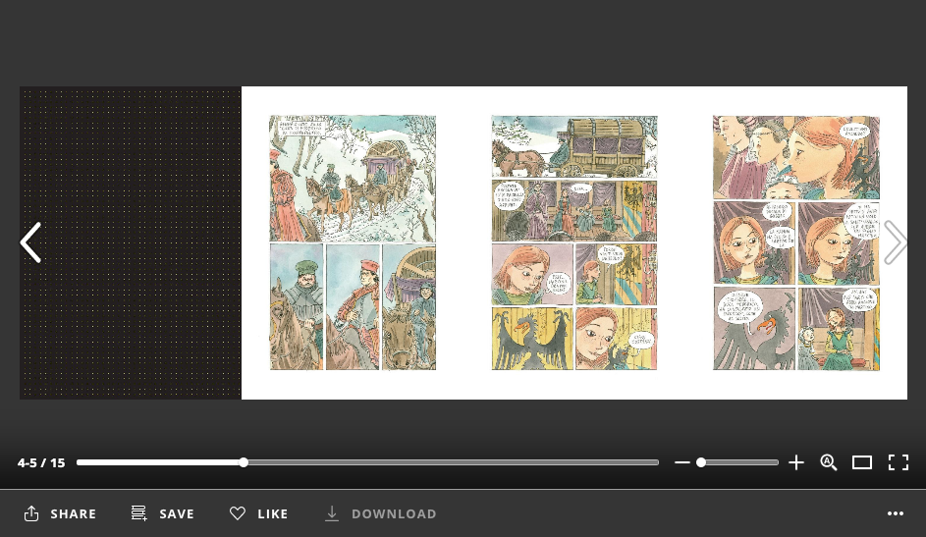Viewport: 926px width, 537px height.
Task: Click the share upload icon
Action: coord(31,513)
